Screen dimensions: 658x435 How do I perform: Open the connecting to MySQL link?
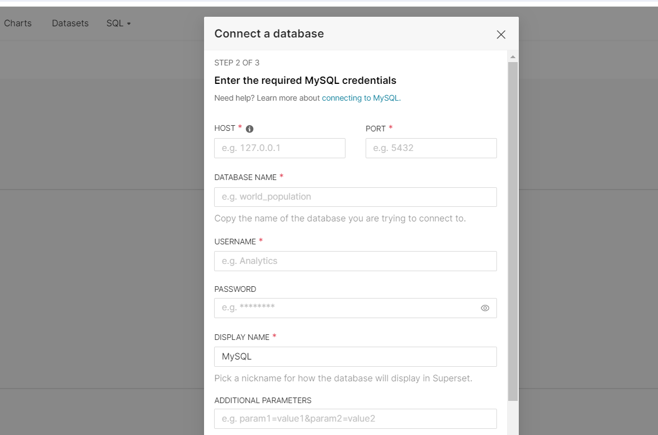(x=361, y=98)
